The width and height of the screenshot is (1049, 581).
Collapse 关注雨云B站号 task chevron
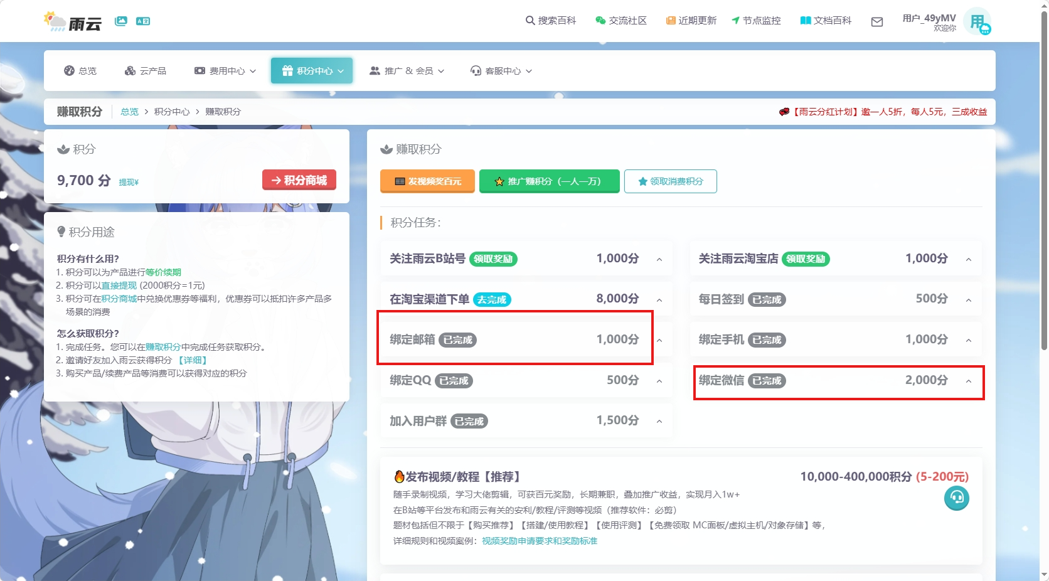pos(659,259)
